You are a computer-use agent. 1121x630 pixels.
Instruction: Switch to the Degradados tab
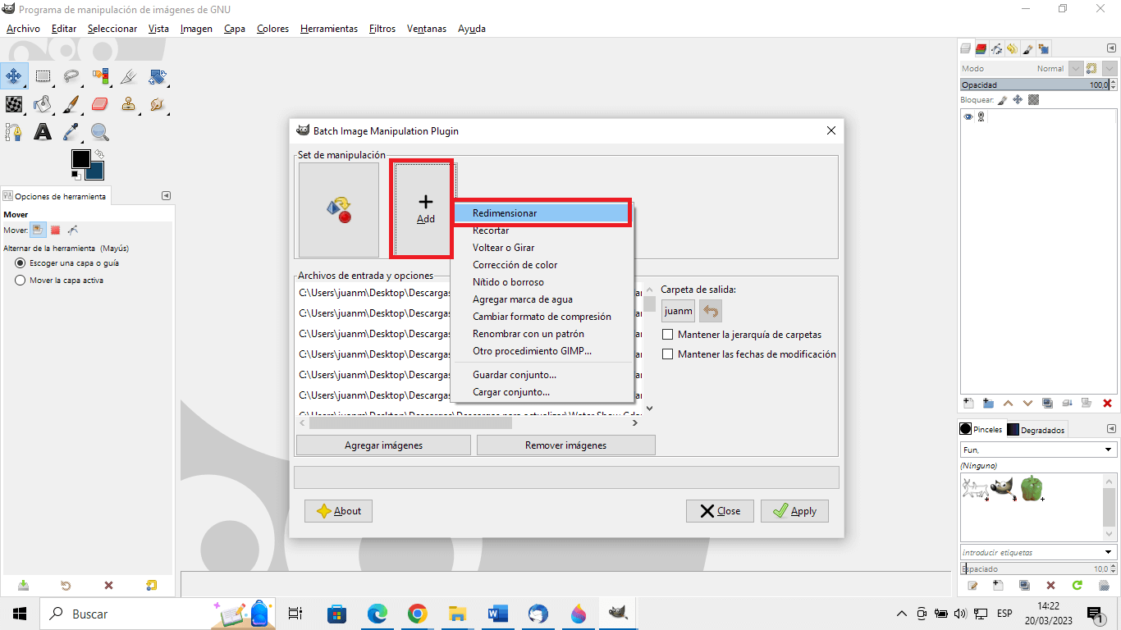[1037, 429]
